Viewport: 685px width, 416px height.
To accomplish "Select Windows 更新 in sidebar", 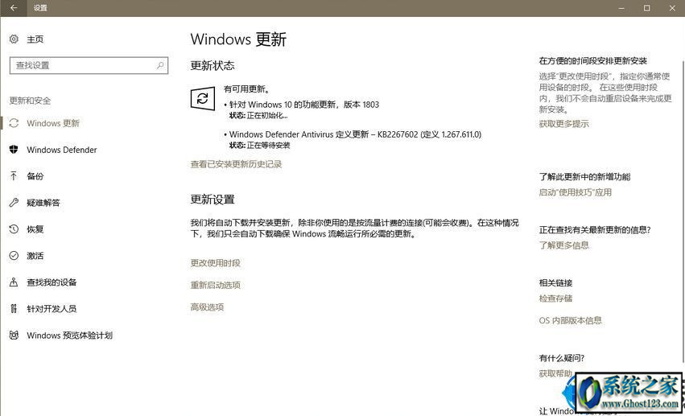I will (x=52, y=123).
